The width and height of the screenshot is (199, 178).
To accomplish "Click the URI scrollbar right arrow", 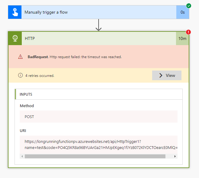I will click(x=175, y=156).
